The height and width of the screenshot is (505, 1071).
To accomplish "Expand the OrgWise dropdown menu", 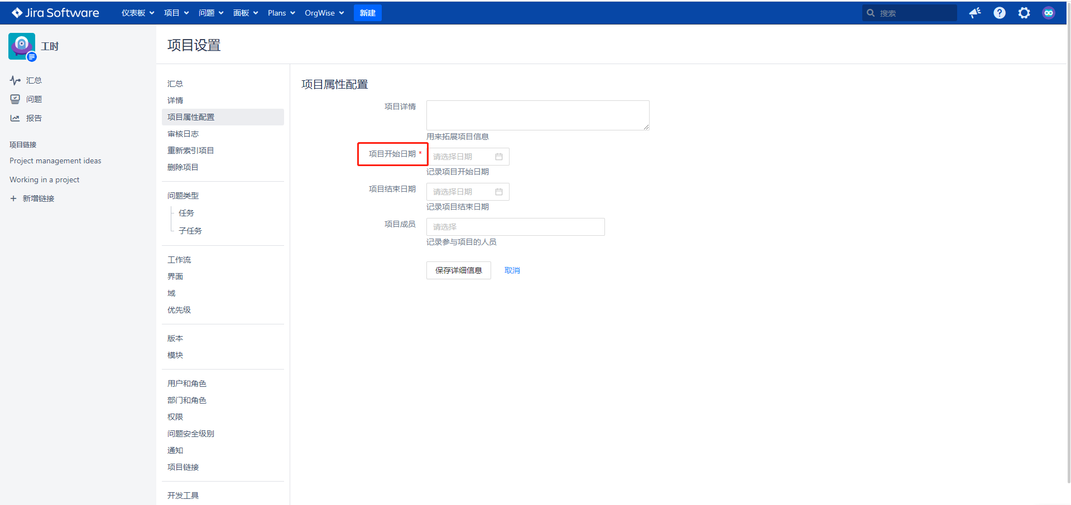I will pos(324,13).
